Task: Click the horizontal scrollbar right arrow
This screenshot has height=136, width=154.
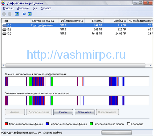Action: [150, 65]
